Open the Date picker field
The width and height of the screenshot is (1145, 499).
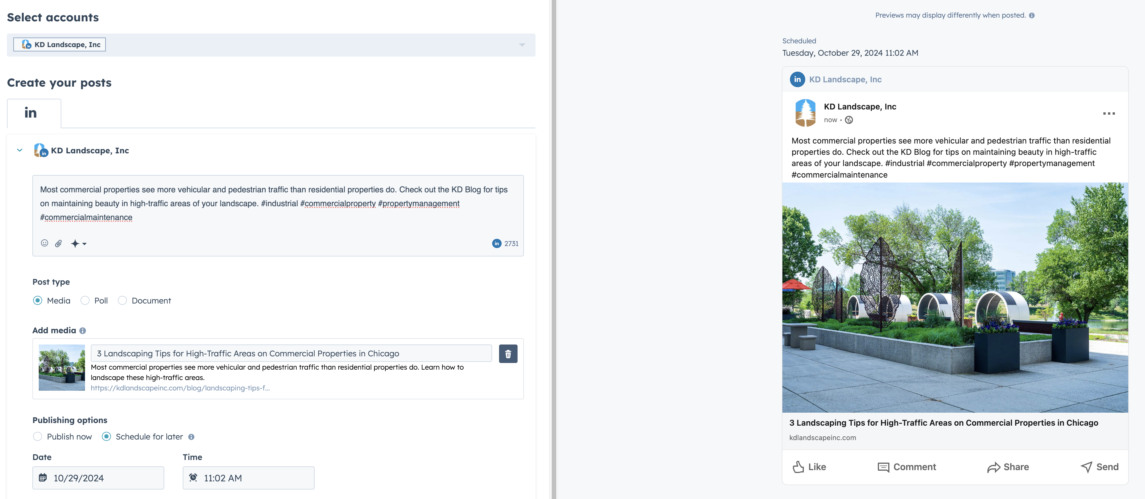[x=98, y=478]
